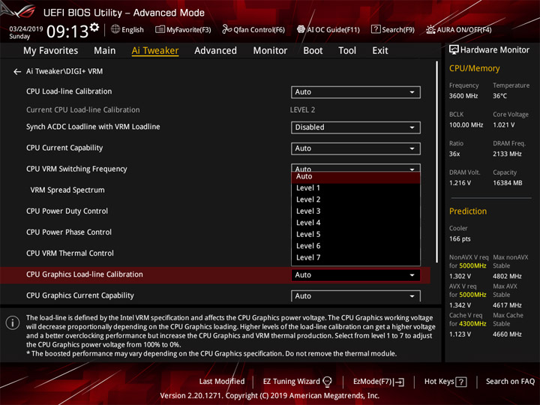540x405 pixels.
Task: Toggle AURA lighting icon
Action: (430, 29)
